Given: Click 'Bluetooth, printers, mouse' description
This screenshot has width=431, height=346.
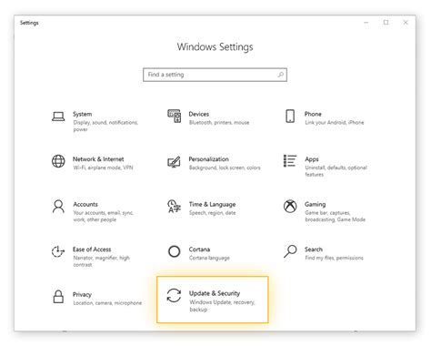Looking at the screenshot, I should 219,123.
